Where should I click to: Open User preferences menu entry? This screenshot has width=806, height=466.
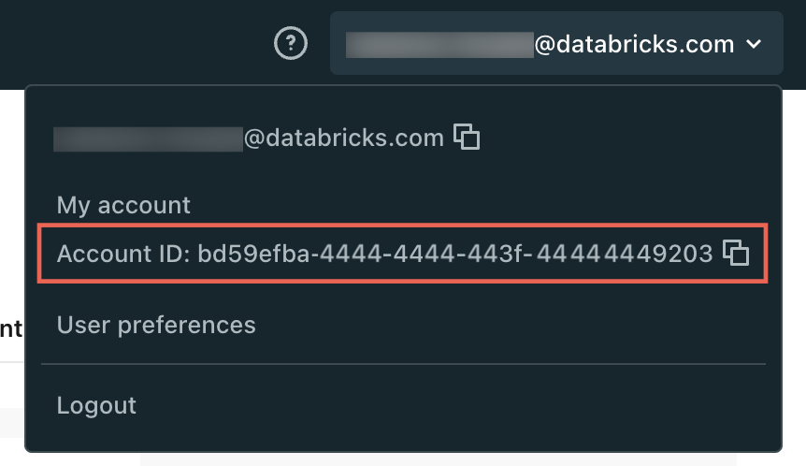click(x=156, y=325)
